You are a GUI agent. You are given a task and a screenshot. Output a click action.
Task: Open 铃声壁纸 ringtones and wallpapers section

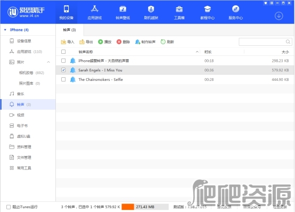122,13
